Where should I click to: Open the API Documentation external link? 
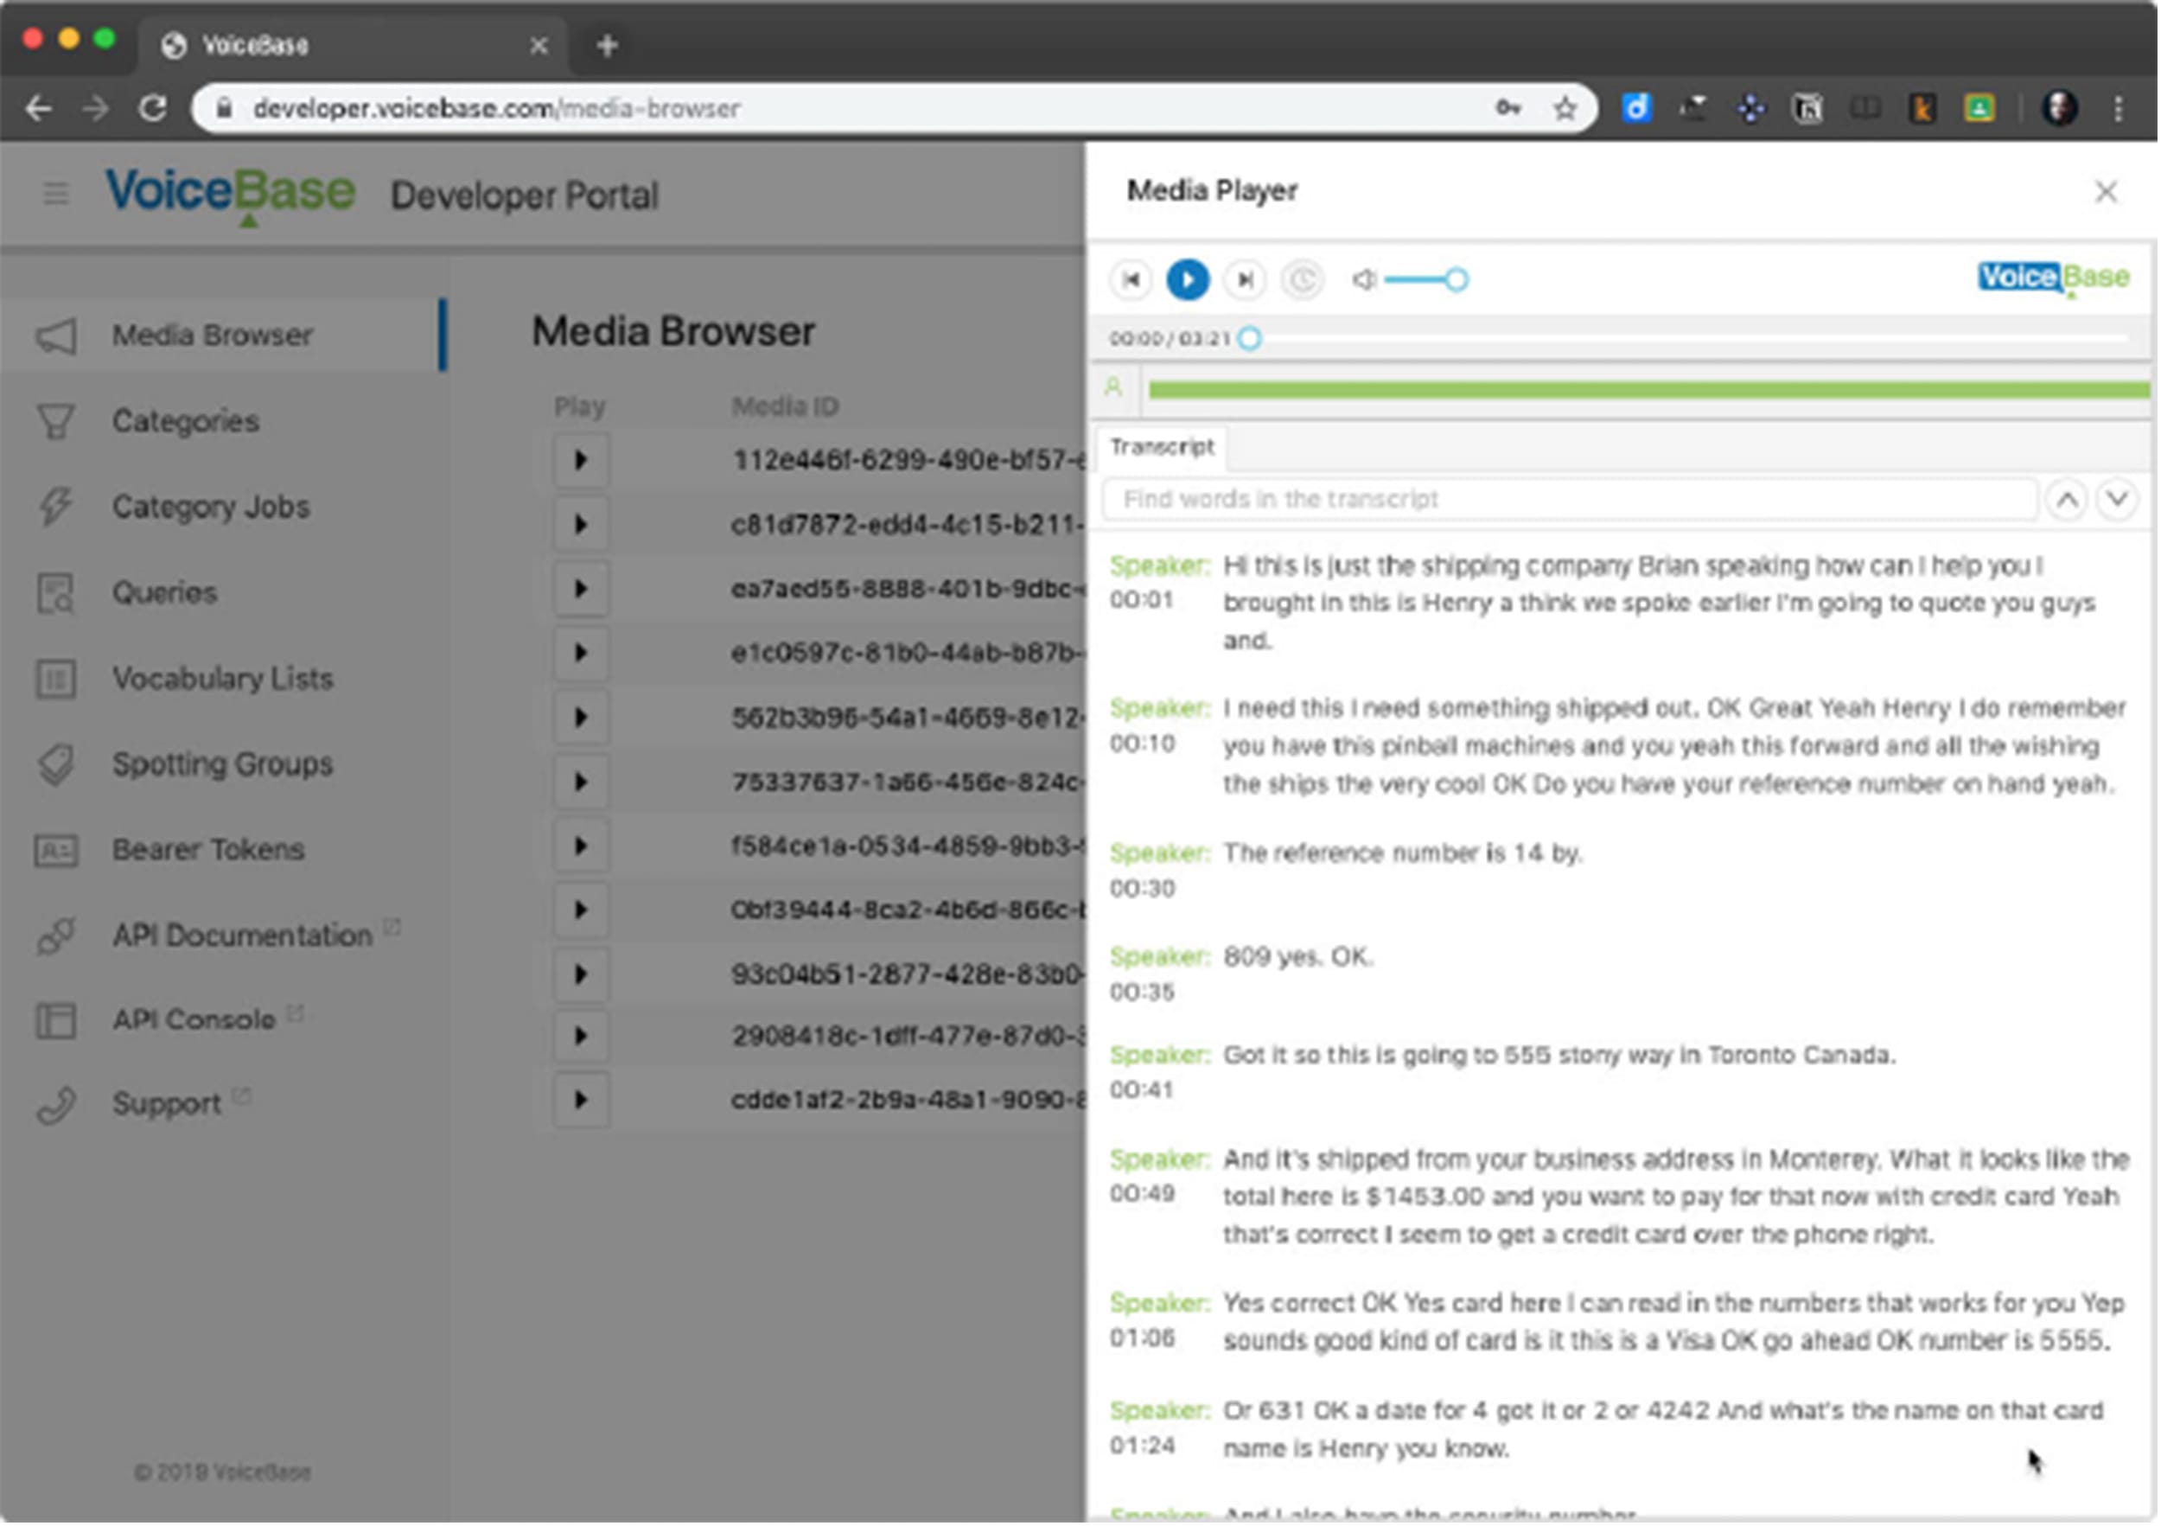[242, 935]
